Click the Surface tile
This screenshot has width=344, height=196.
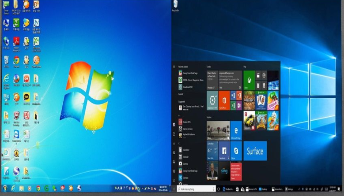coord(255,151)
